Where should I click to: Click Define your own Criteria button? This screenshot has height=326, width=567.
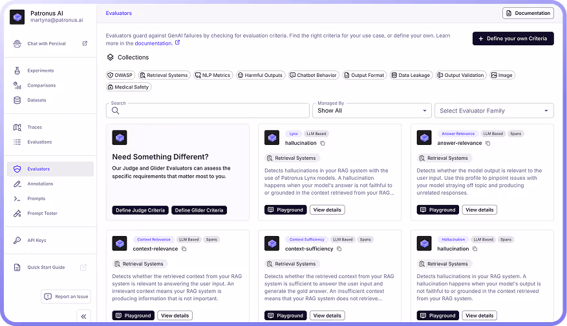pos(513,39)
